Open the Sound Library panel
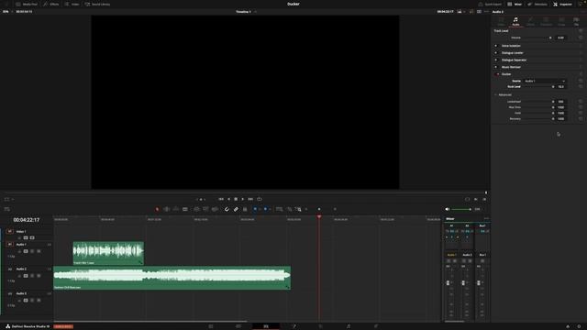Image resolution: width=587 pixels, height=330 pixels. (97, 4)
